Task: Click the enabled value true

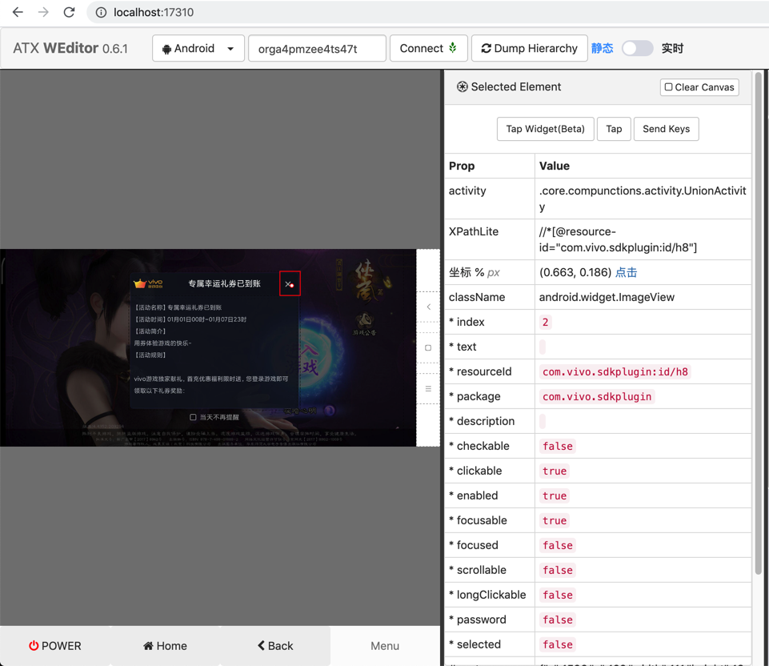Action: (x=555, y=495)
